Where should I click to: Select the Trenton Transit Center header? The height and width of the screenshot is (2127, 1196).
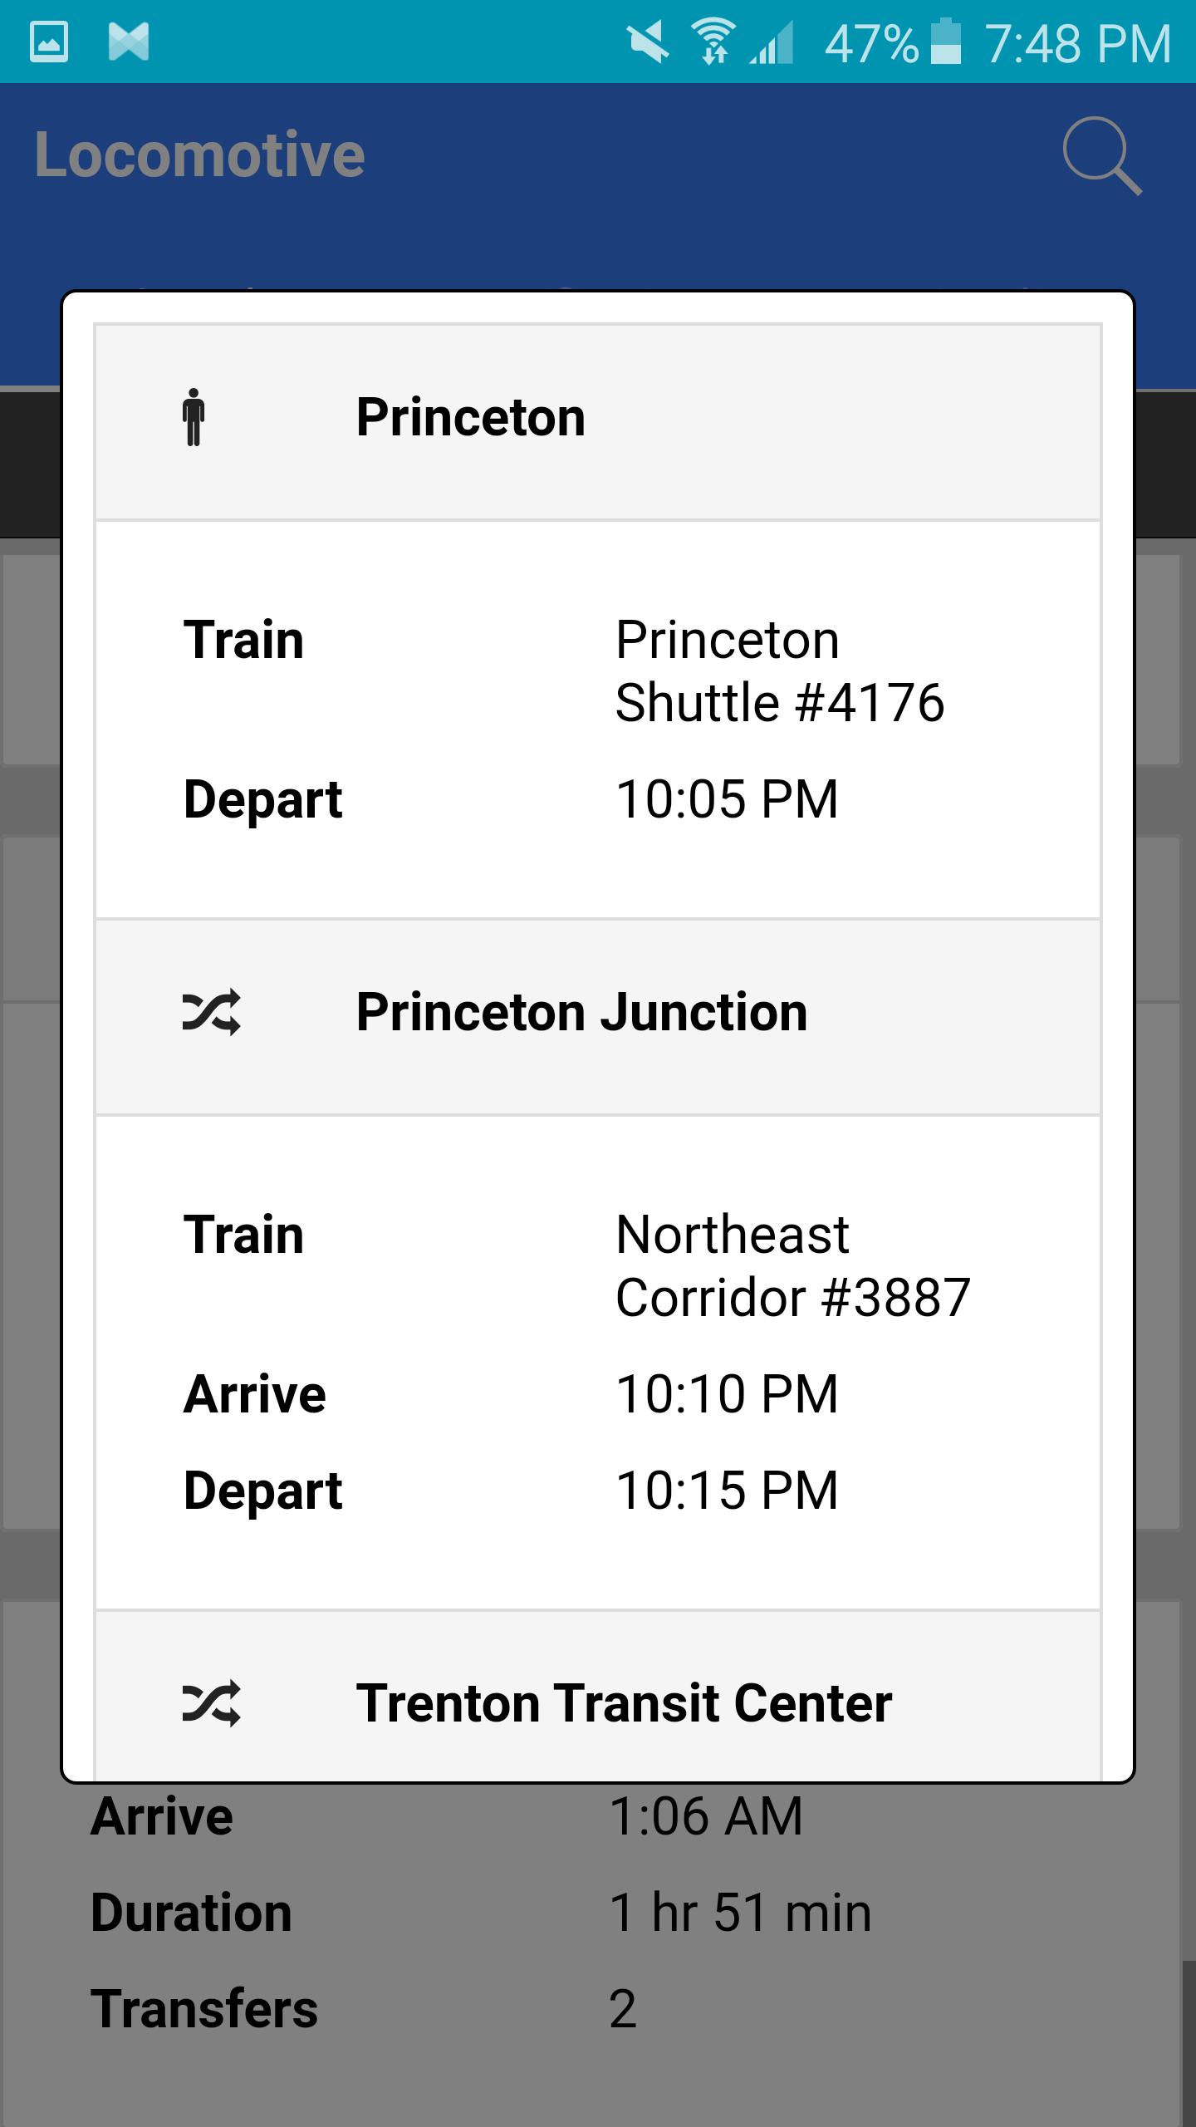(x=623, y=1703)
